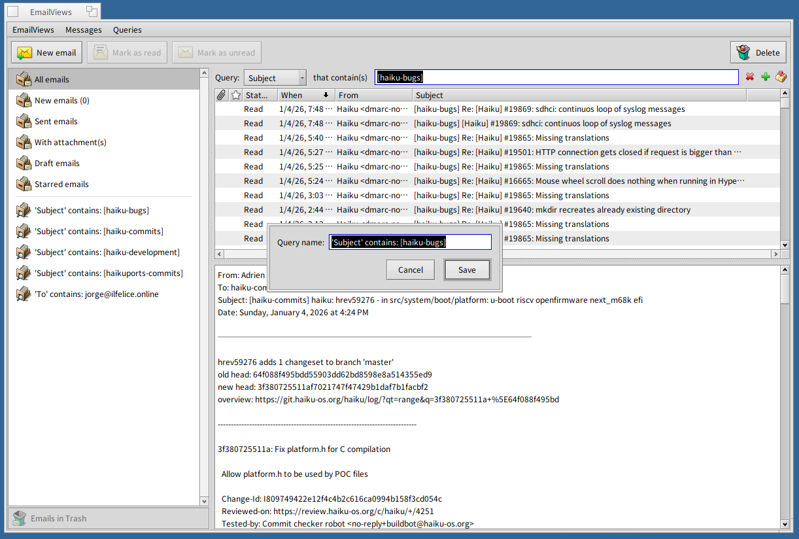This screenshot has height=539, width=799.
Task: Sort by the attachment paperclip column header
Action: (222, 96)
